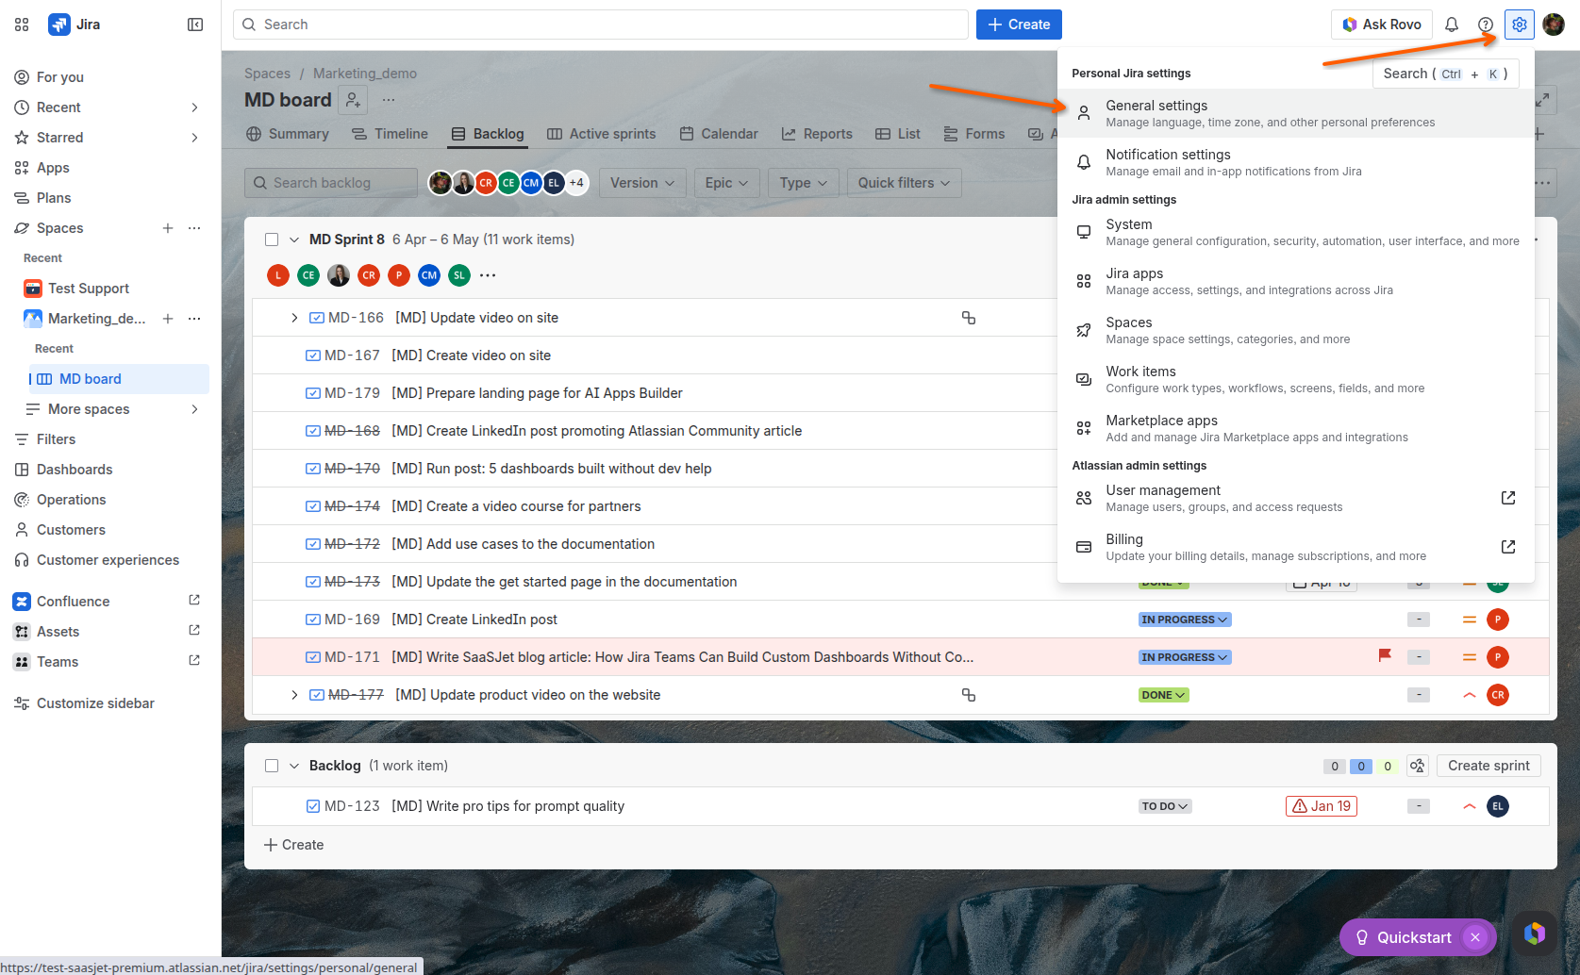The width and height of the screenshot is (1580, 975).
Task: Open System admin settings
Action: (1296, 232)
